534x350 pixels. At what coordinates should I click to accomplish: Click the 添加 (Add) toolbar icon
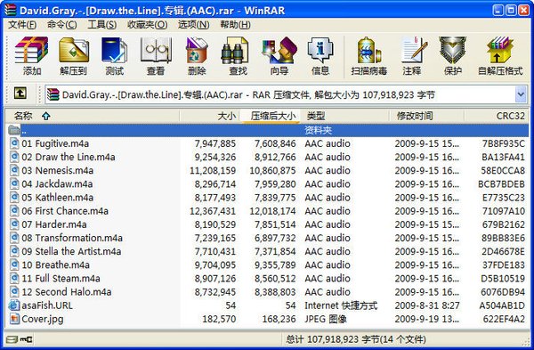31,50
